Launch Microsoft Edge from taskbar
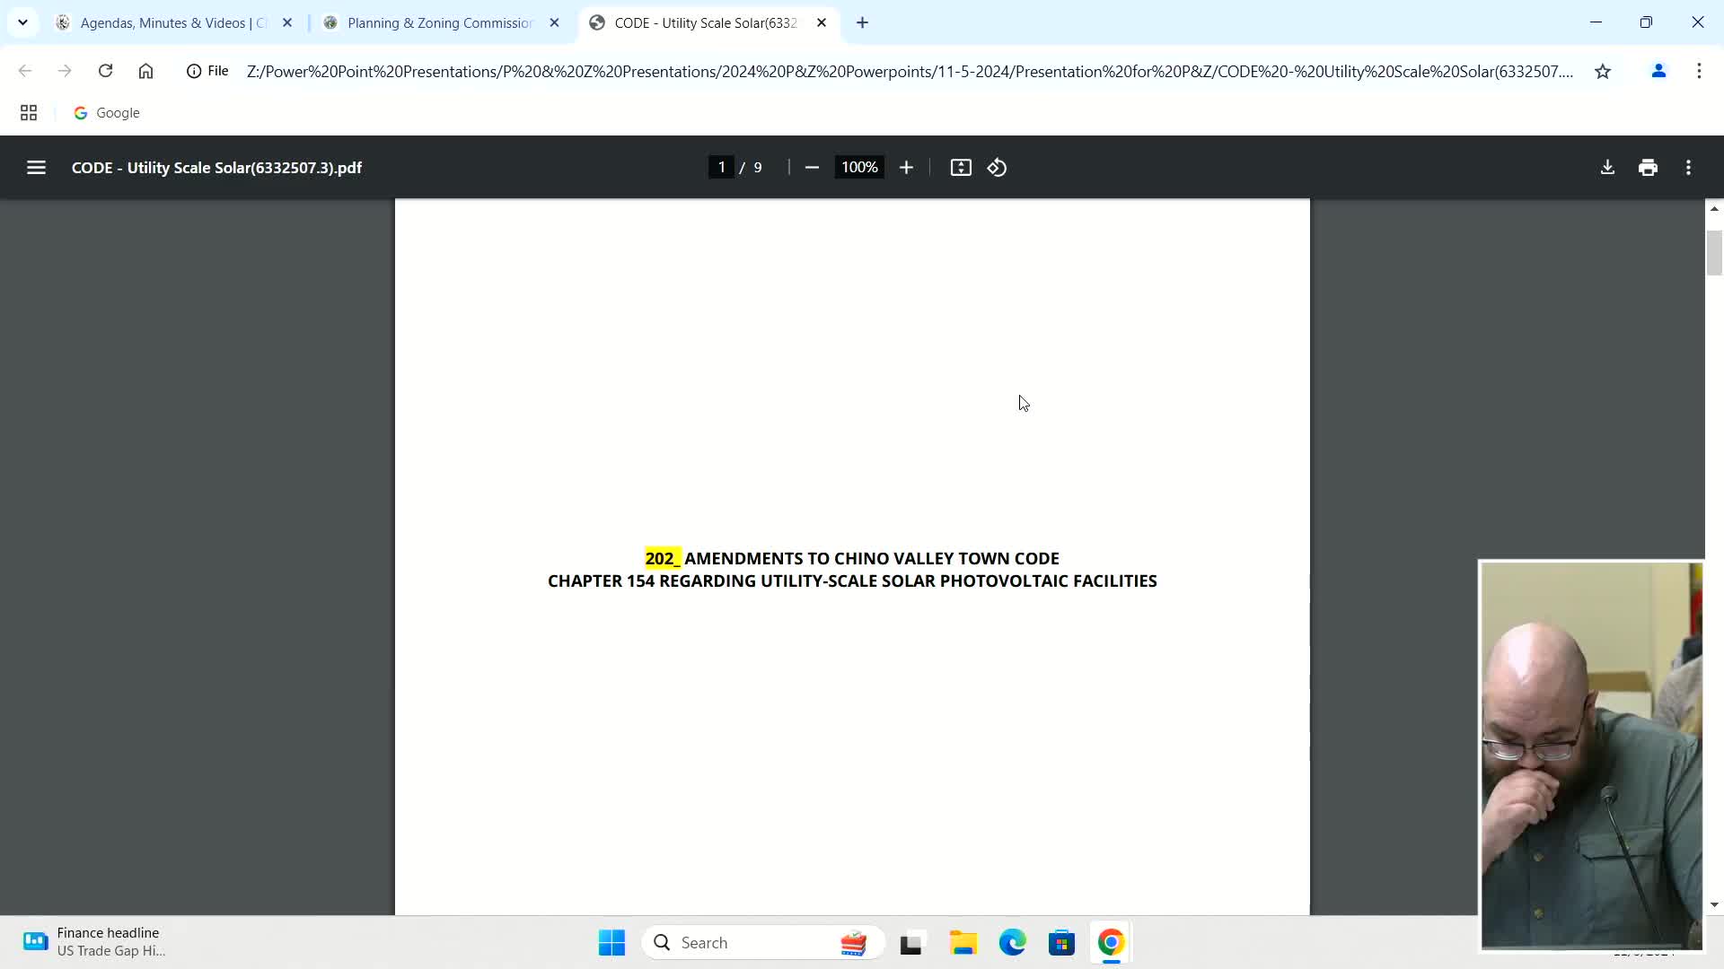The image size is (1724, 969). (1012, 943)
